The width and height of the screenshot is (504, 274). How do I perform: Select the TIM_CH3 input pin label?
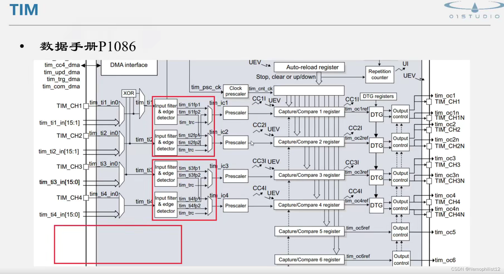pyautogui.click(x=69, y=167)
